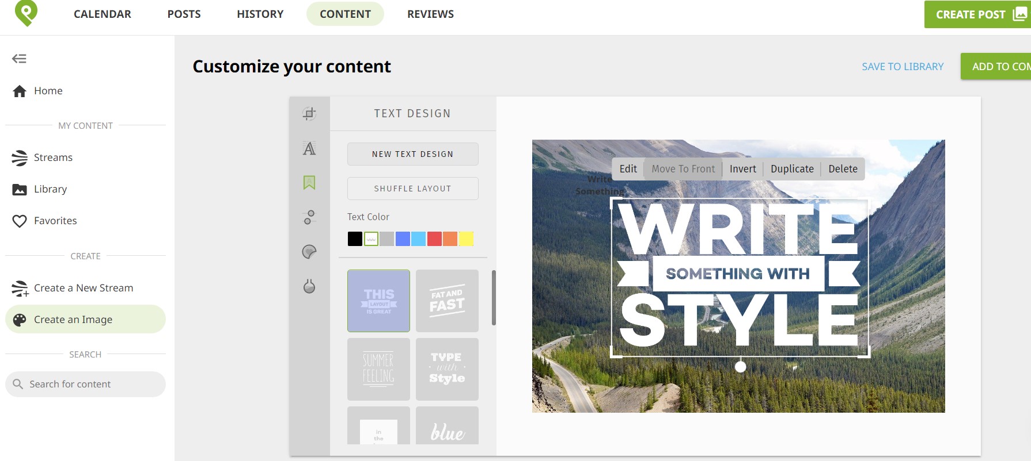1031x461 pixels.
Task: Click the Home sidebar item label
Action: pos(48,91)
